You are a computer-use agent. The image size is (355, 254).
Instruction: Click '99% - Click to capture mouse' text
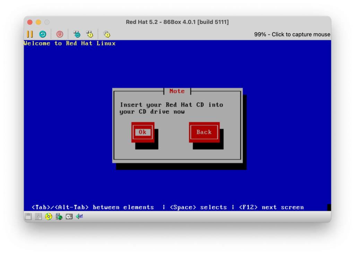point(292,34)
